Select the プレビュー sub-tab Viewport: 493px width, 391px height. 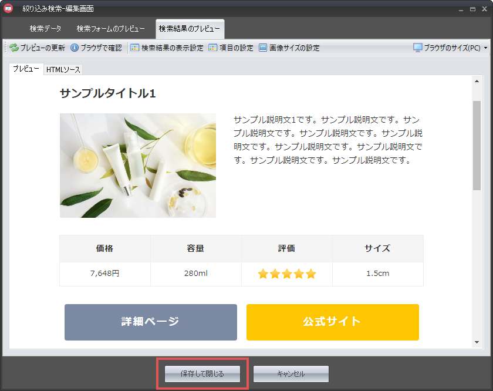tap(26, 69)
